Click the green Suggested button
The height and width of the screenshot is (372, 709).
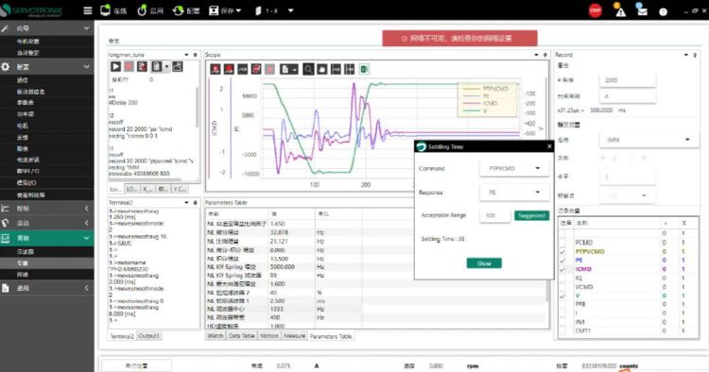[531, 216]
